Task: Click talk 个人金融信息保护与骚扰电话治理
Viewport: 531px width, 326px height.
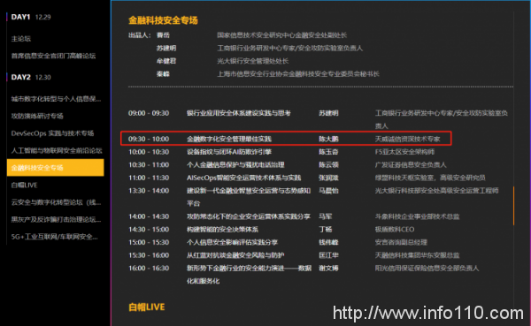Action: (x=235, y=164)
